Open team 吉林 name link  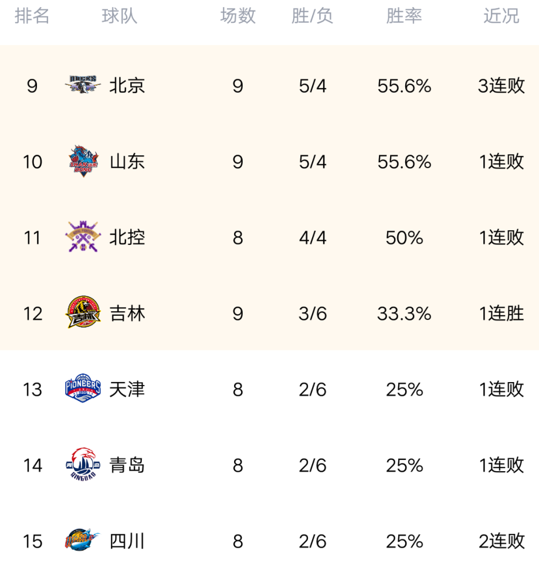127,313
